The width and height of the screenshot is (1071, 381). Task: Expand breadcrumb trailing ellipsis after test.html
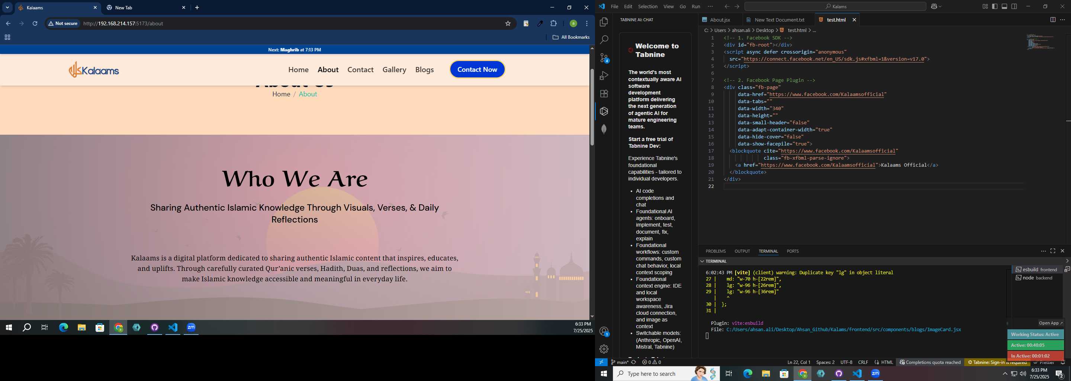814,31
